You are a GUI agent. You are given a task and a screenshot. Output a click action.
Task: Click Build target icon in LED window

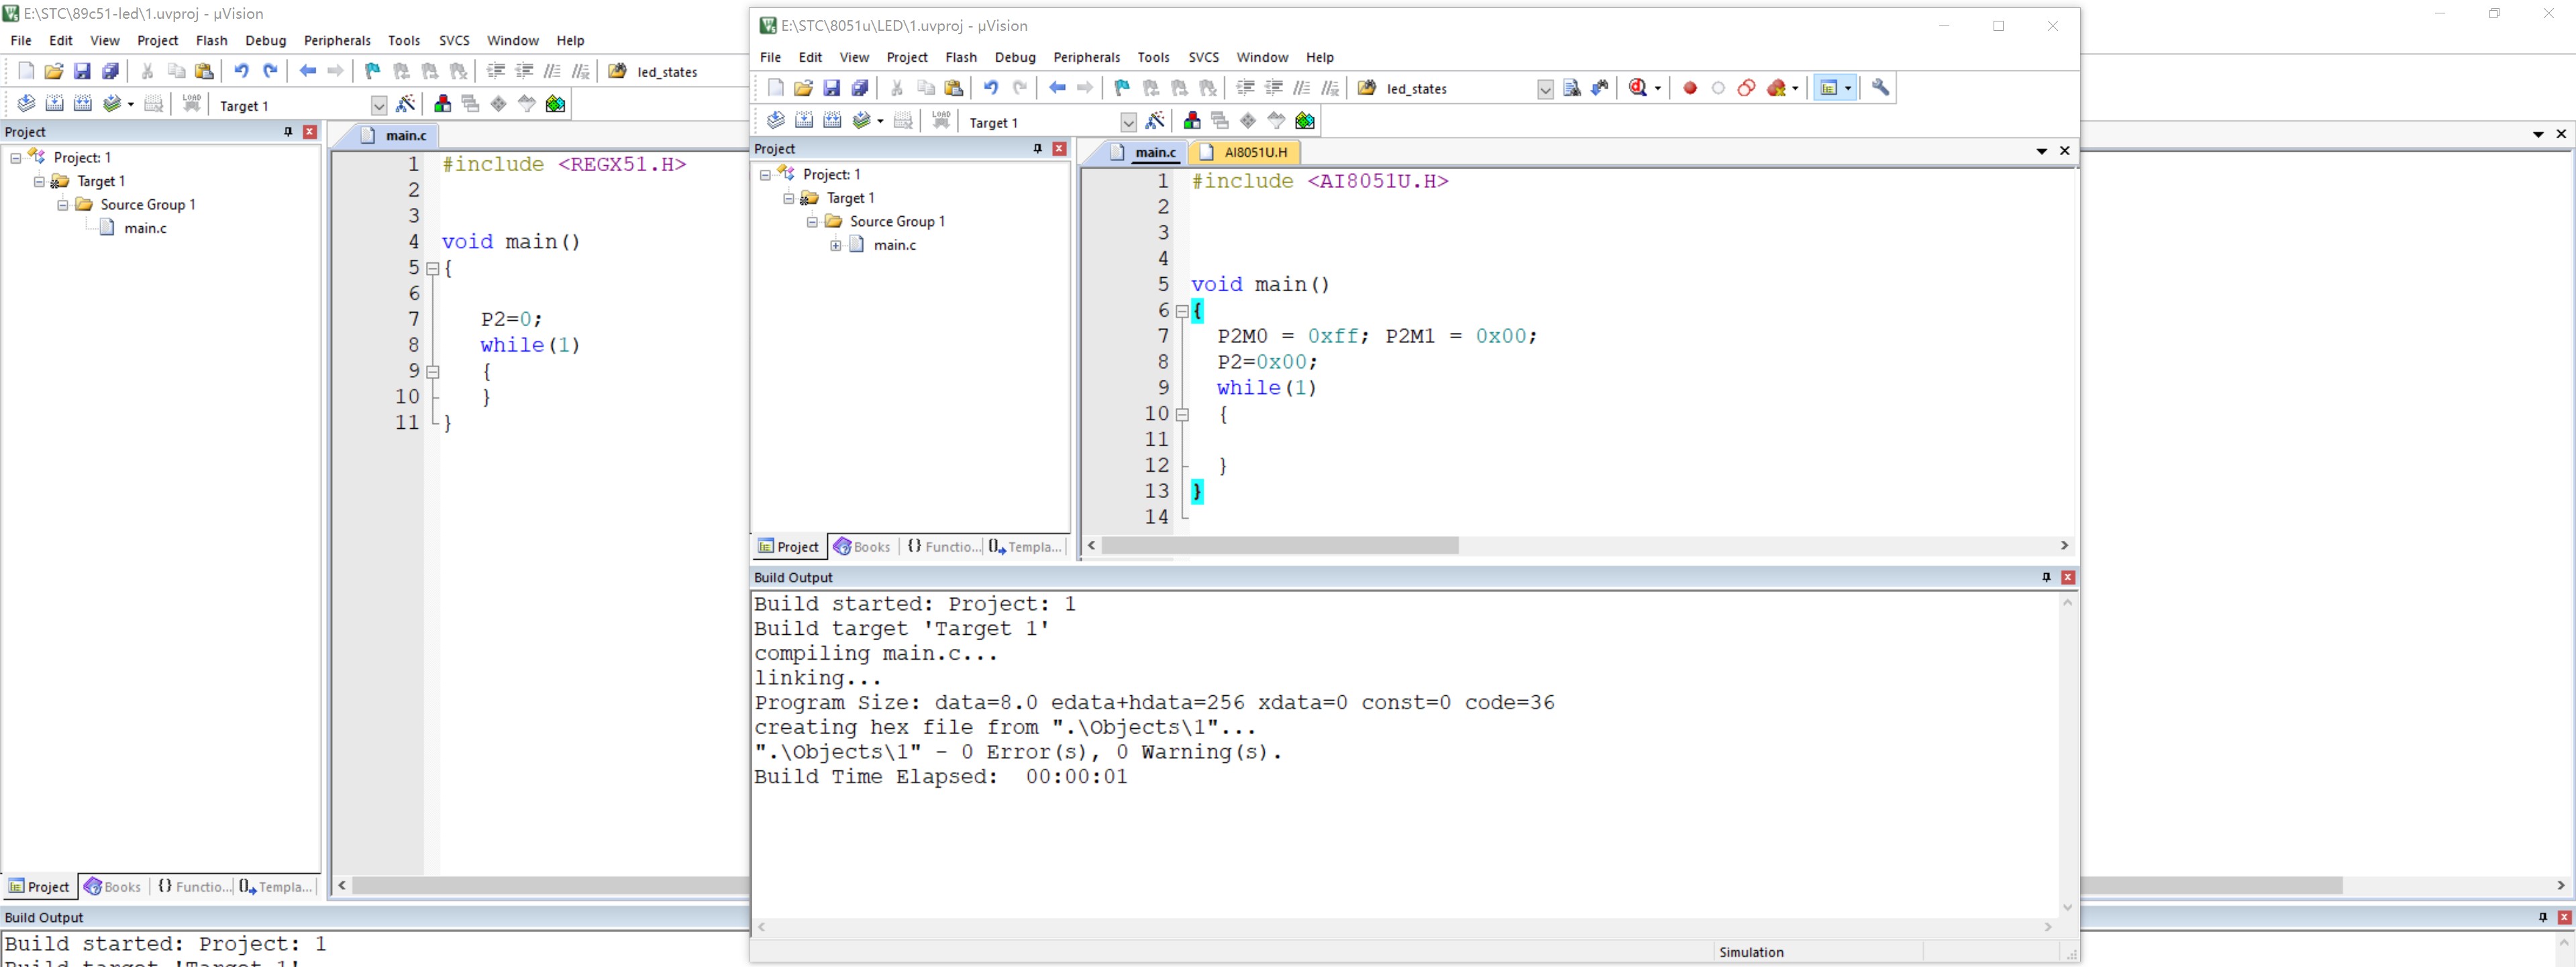(x=804, y=121)
